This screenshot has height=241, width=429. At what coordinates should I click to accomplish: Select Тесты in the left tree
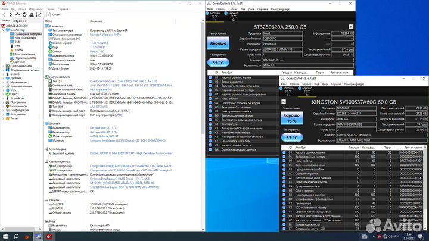coord(14,118)
